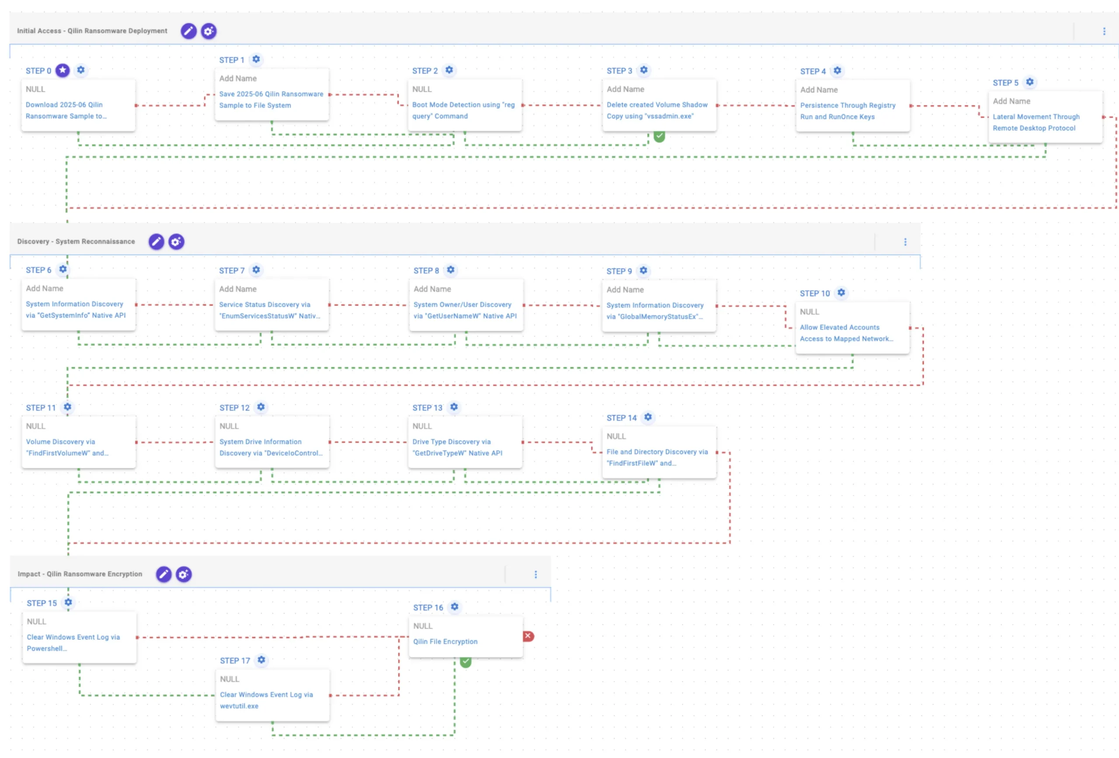1119x758 pixels.
Task: Open settings gear for Initial Access phase
Action: [209, 31]
